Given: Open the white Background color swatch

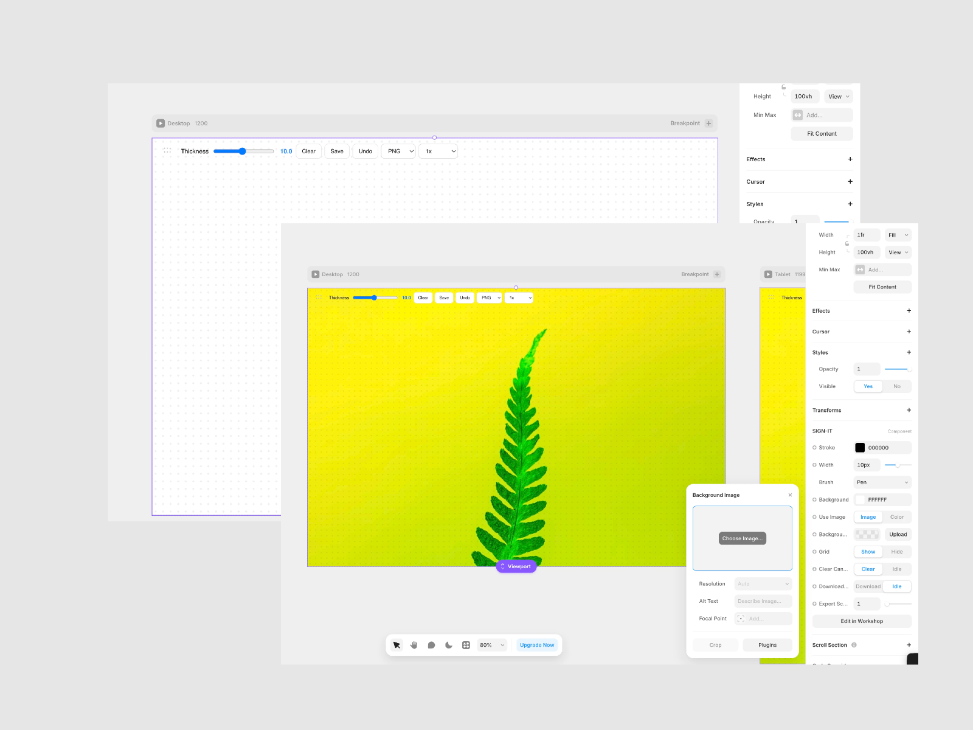Looking at the screenshot, I should pyautogui.click(x=860, y=500).
